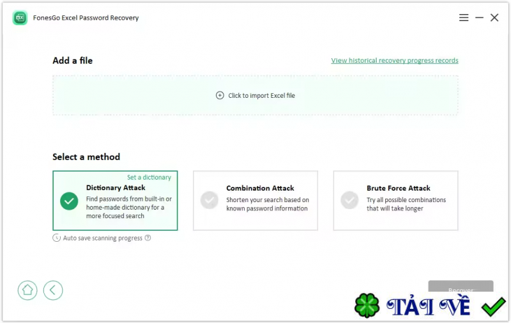Select Dictionary Attack check circle

[x=69, y=201]
